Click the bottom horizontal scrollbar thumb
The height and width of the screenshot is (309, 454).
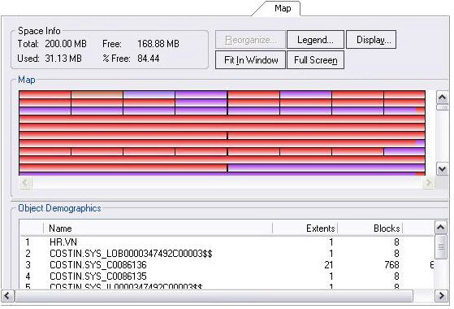[x=214, y=296]
